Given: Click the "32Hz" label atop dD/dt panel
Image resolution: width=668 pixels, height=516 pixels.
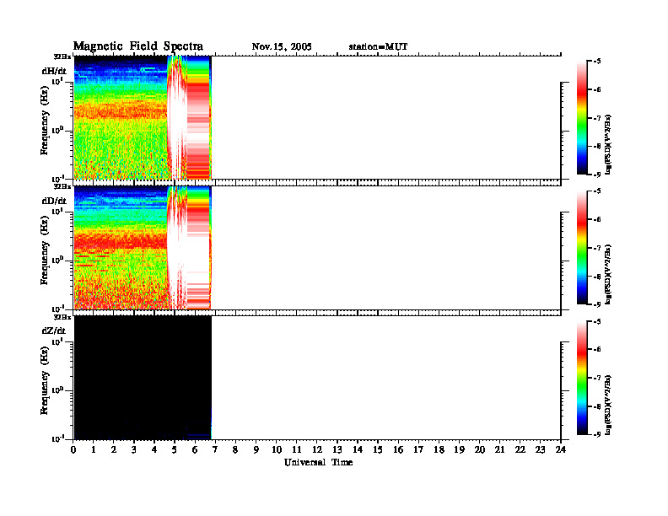Looking at the screenshot, I should [62, 186].
